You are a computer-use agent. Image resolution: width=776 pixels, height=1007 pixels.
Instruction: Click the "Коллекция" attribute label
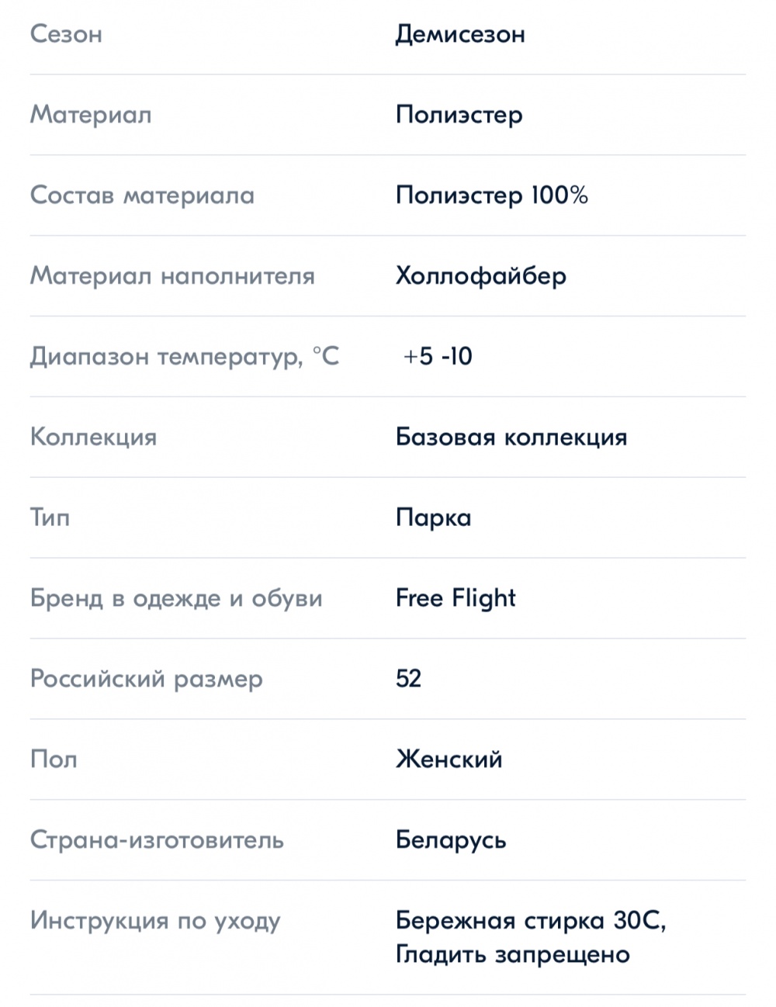point(93,438)
